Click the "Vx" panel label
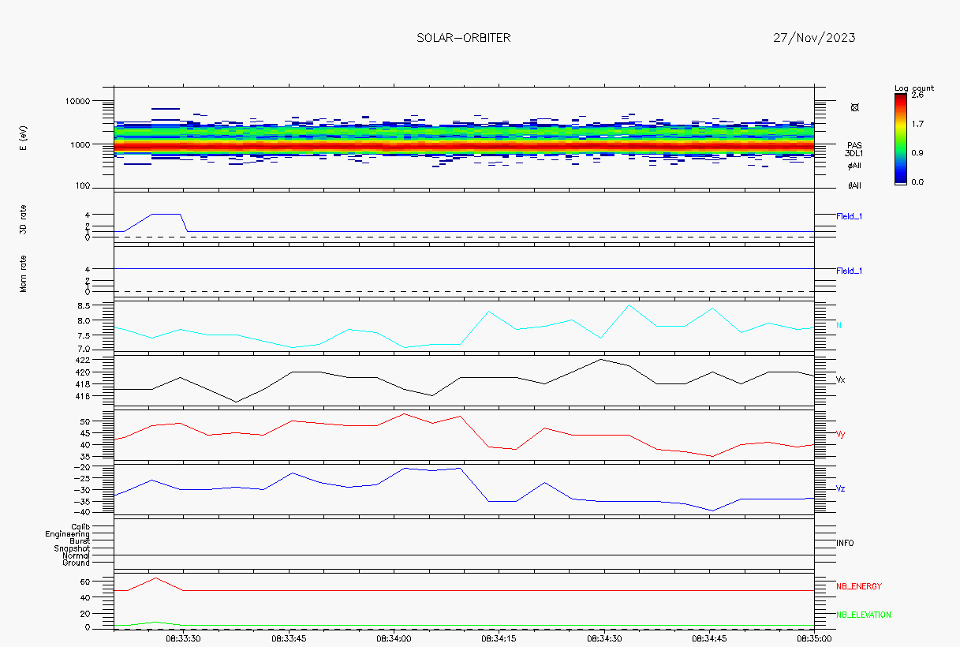The width and height of the screenshot is (960, 647). coord(841,380)
